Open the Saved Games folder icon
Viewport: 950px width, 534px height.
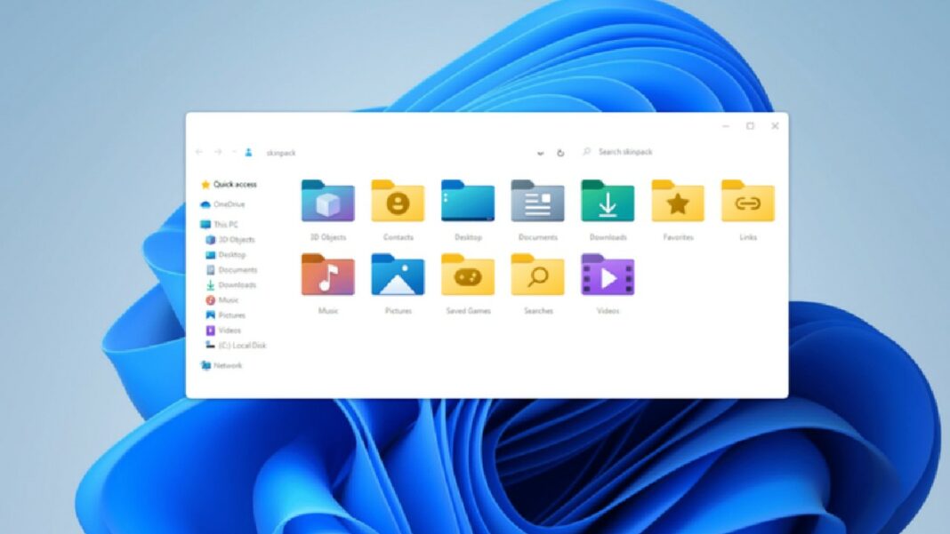[468, 275]
